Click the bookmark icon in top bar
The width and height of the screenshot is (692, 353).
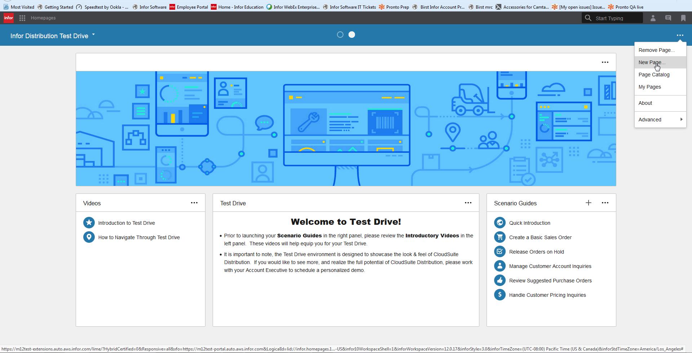tap(683, 18)
